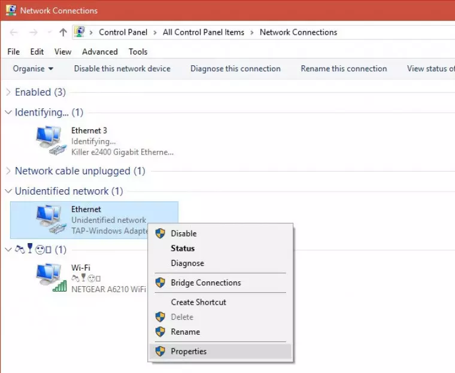Click All Control Panel Items breadcrumb
The image size is (455, 373).
tap(204, 32)
